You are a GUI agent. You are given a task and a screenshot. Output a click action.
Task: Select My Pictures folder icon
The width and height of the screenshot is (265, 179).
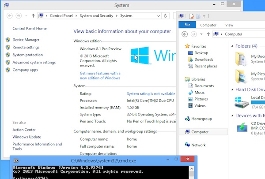(x=241, y=77)
